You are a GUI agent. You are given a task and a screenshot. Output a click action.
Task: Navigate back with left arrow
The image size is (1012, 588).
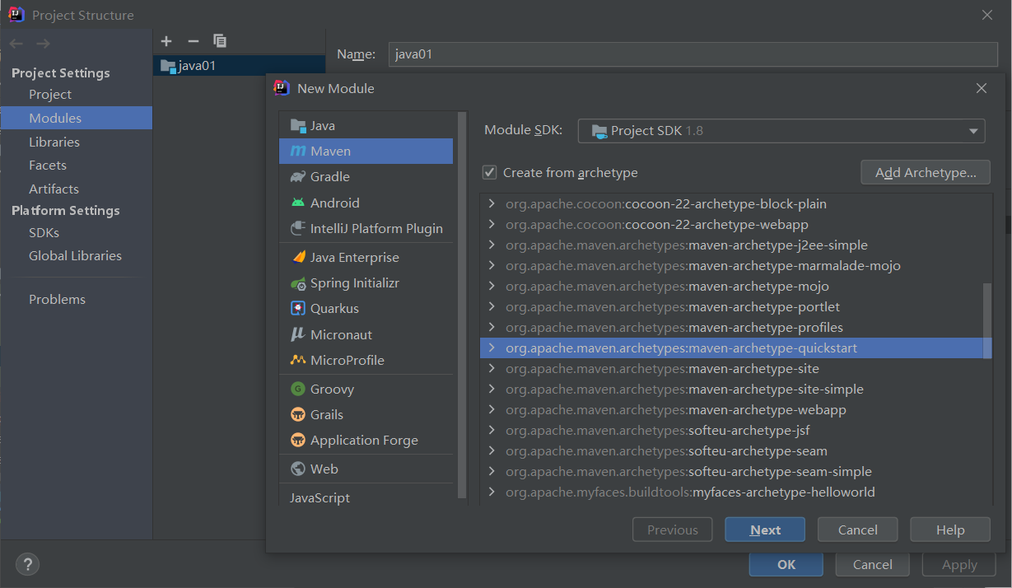click(x=17, y=44)
